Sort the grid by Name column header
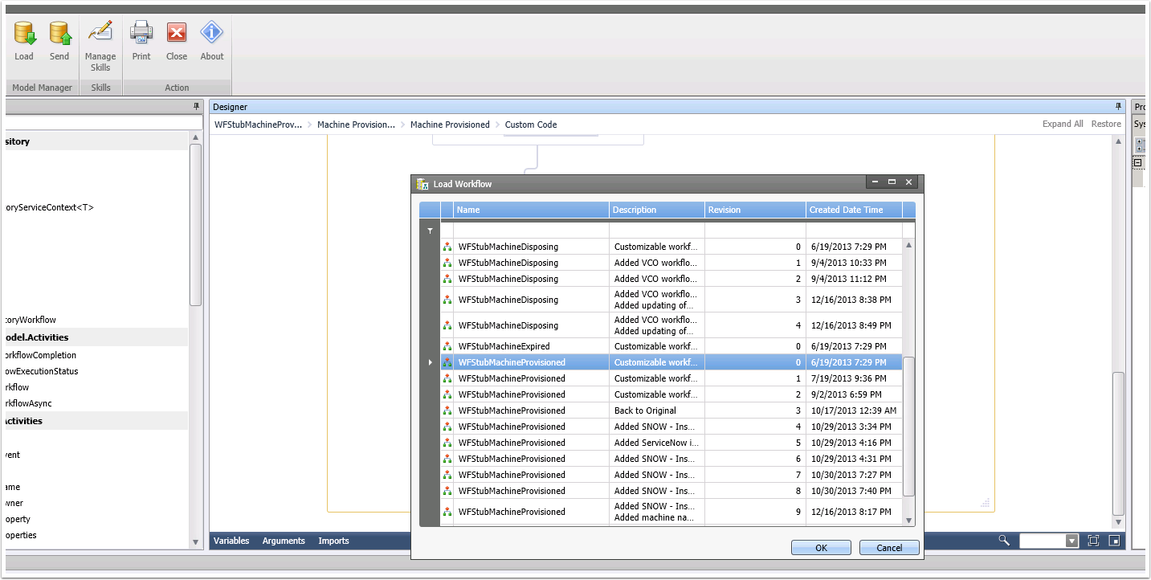The width and height of the screenshot is (1151, 580). point(531,210)
